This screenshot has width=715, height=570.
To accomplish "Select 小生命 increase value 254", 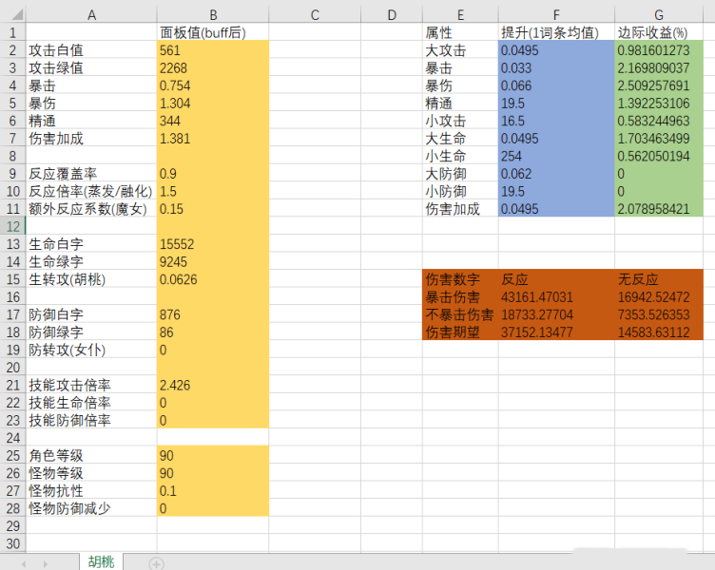I will click(x=556, y=156).
